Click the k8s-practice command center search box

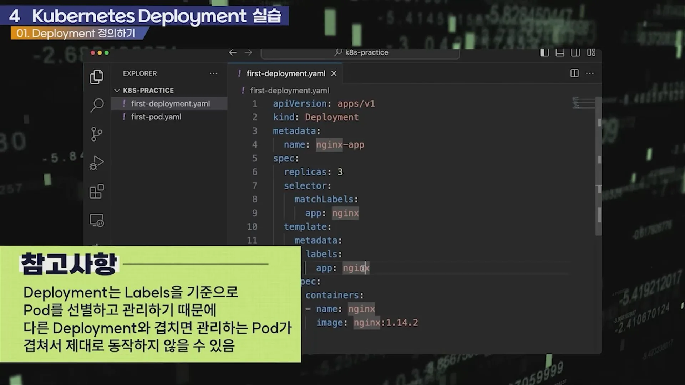coord(360,53)
